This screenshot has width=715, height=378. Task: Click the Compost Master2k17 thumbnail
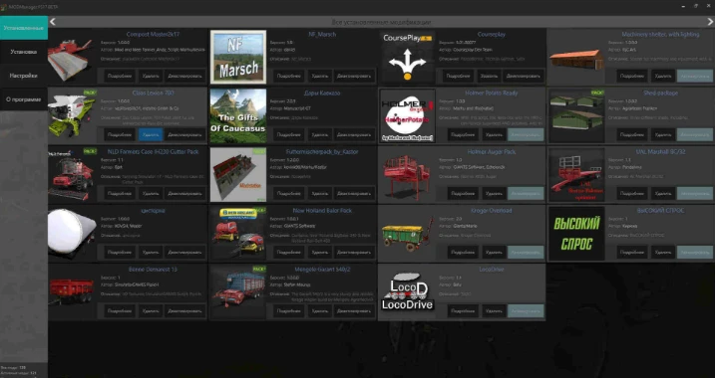coord(72,57)
